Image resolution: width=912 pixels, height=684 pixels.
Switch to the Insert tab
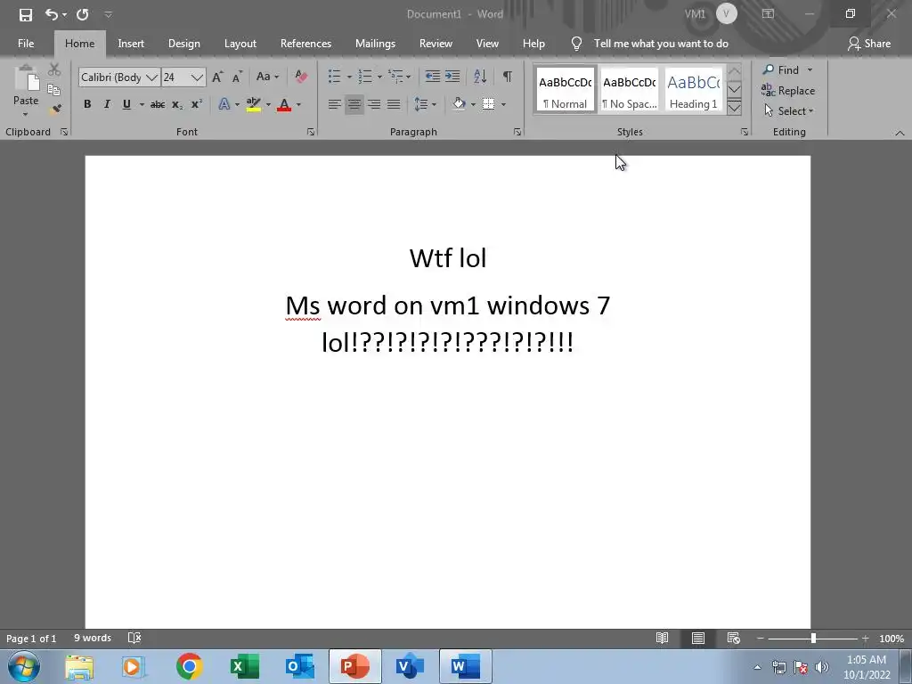pyautogui.click(x=131, y=44)
